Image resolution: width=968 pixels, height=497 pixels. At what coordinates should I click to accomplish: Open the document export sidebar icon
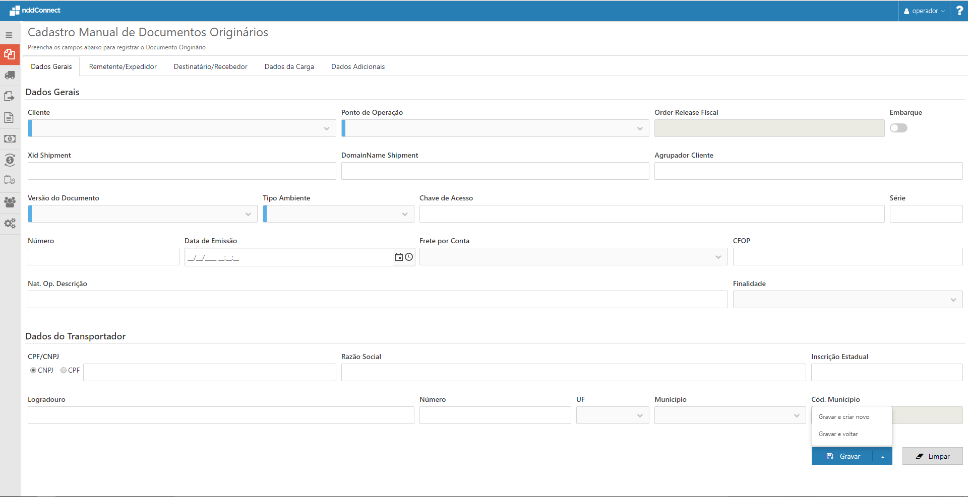coord(10,96)
